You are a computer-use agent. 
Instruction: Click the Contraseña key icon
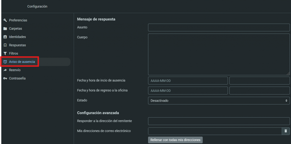tap(5, 78)
